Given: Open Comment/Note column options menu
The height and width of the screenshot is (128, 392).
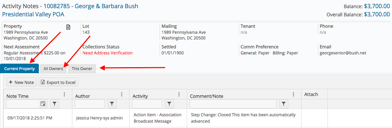Looking at the screenshot, I should pyautogui.click(x=294, y=94).
